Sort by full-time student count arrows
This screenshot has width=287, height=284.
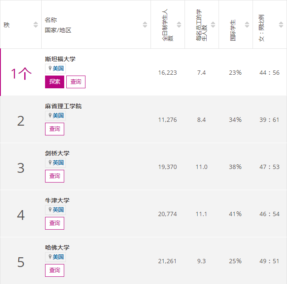179,25
